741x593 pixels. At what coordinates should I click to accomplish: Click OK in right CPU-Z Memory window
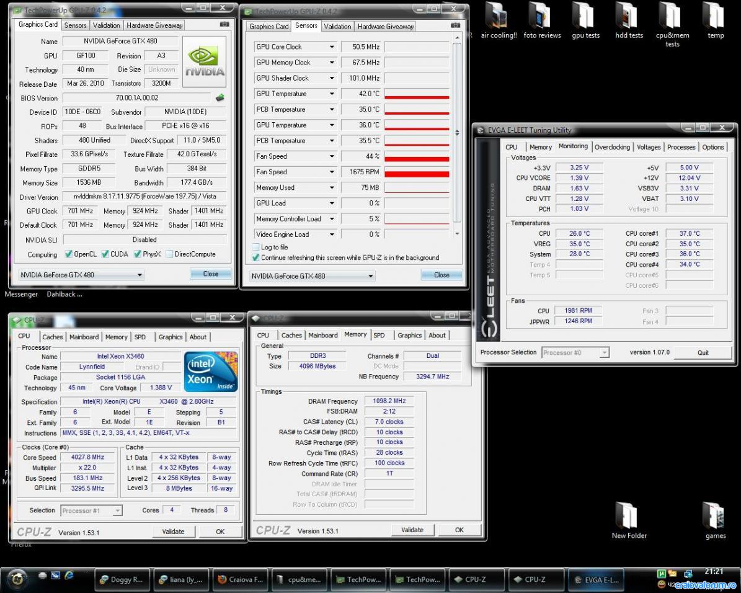pos(459,530)
